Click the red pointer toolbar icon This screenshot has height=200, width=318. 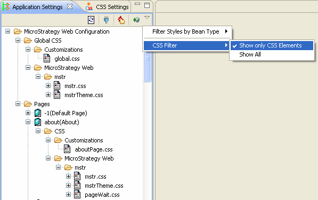[x=121, y=20]
